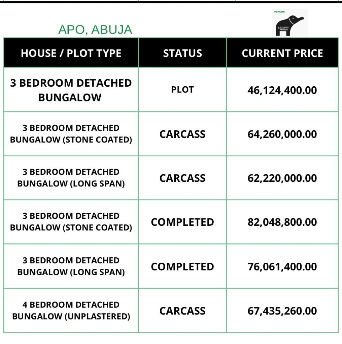Click the price 76,061,400.00
This screenshot has width=342, height=344.
pos(282,266)
